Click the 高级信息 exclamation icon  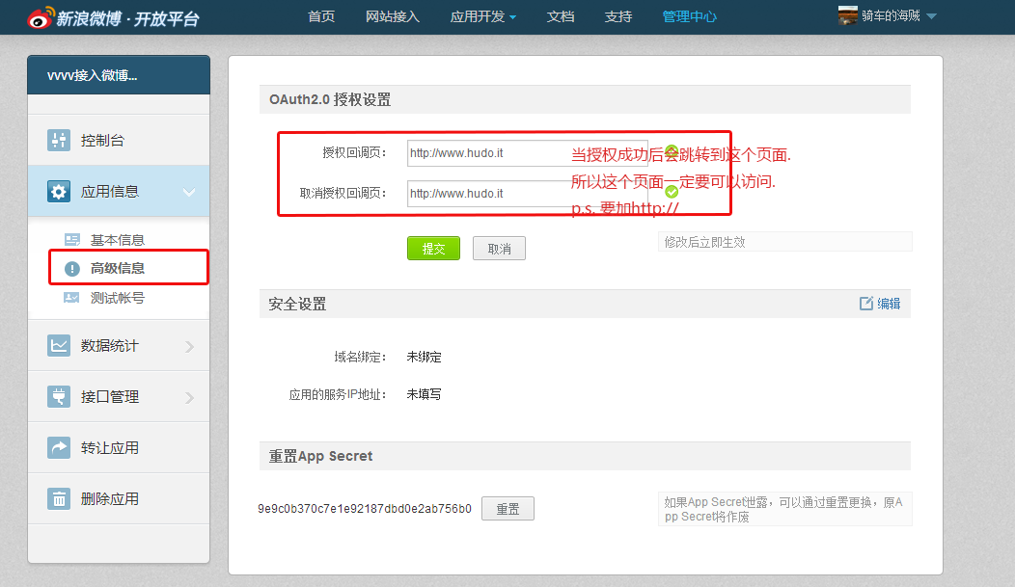[x=71, y=268]
